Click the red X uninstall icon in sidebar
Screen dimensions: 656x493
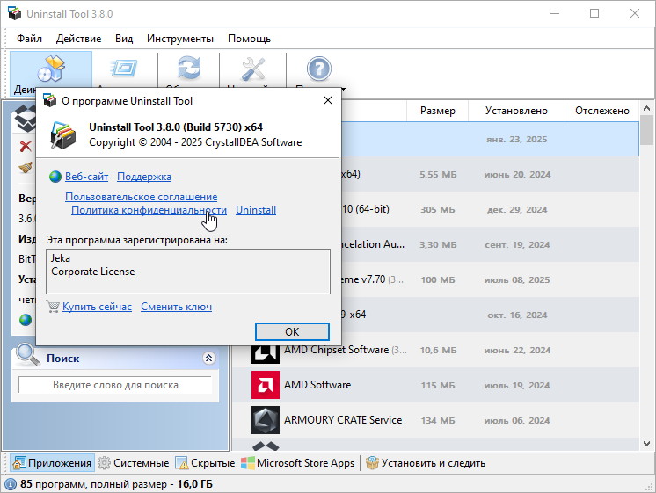[26, 147]
